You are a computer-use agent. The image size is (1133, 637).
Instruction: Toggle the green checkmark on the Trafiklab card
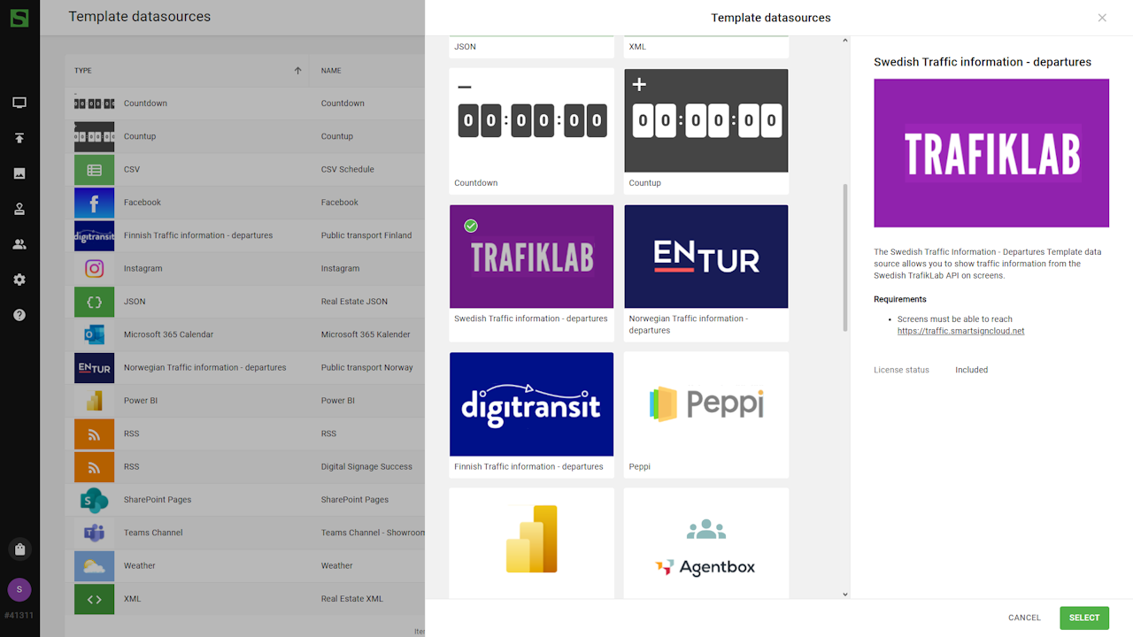click(471, 226)
